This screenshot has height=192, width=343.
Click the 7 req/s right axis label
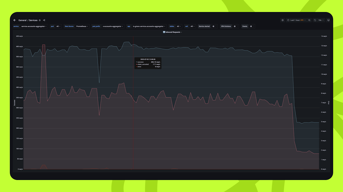[x=324, y=103]
